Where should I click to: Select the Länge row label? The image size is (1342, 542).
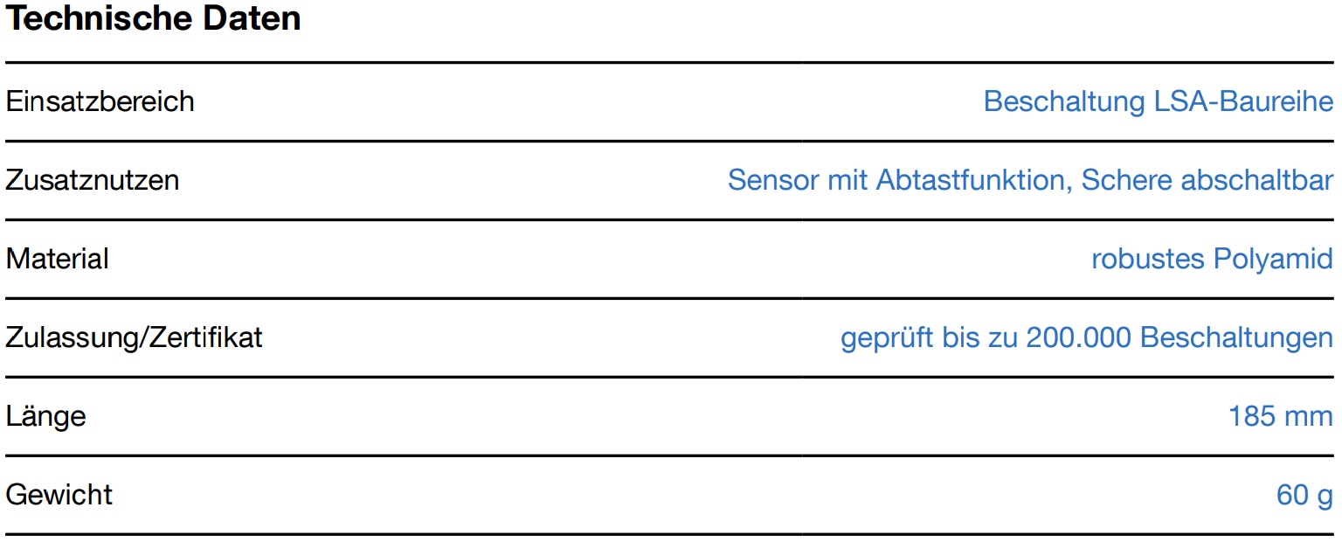[45, 416]
